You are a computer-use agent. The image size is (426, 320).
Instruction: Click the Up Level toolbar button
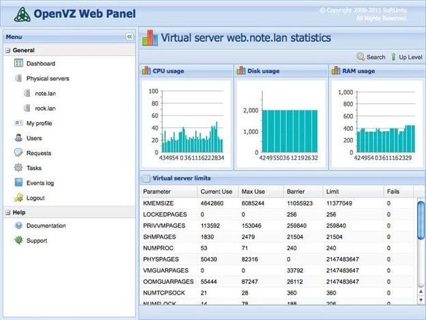[x=406, y=57]
